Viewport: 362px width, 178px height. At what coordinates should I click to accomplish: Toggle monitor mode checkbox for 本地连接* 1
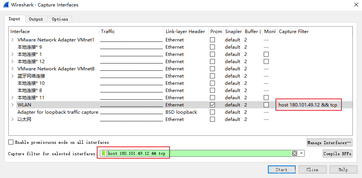coord(266,54)
